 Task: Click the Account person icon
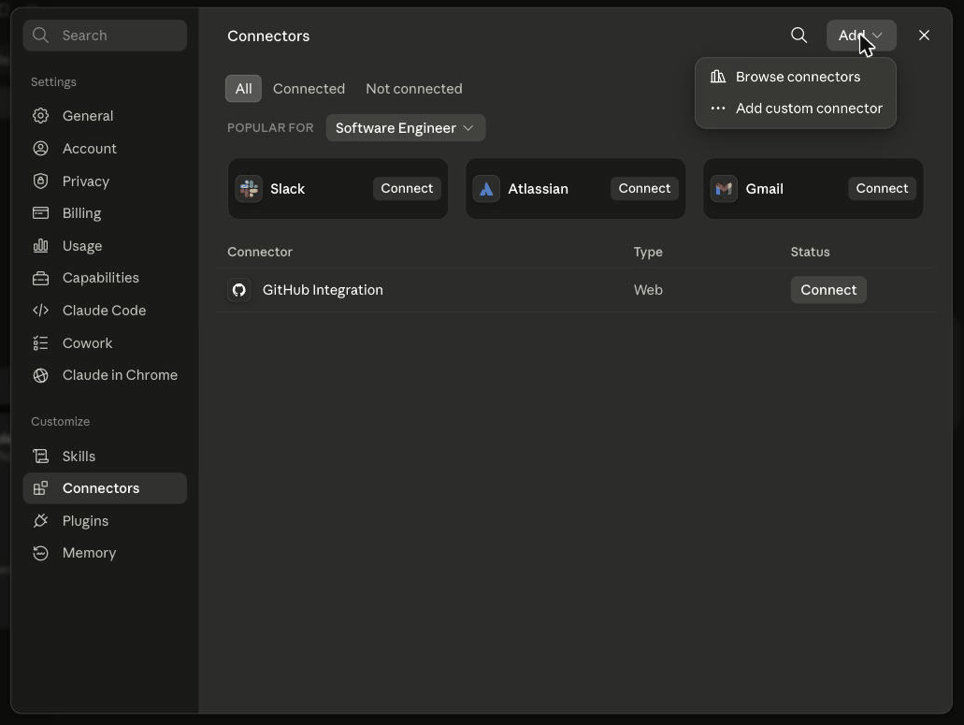40,148
